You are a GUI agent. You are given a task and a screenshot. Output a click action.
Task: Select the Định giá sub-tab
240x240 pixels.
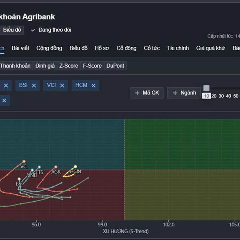45,66
